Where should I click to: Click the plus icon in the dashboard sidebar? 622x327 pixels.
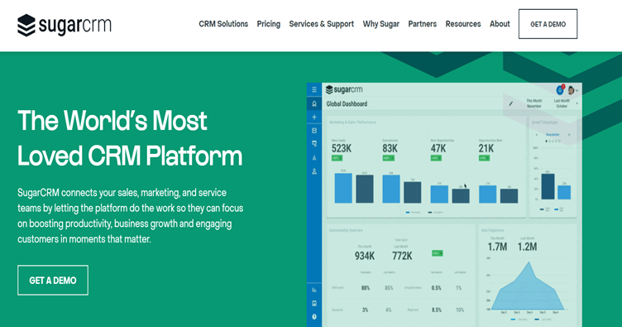tap(314, 117)
